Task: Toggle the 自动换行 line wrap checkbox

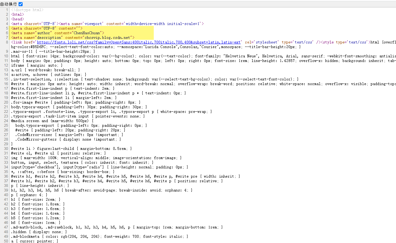Action: 21,4
